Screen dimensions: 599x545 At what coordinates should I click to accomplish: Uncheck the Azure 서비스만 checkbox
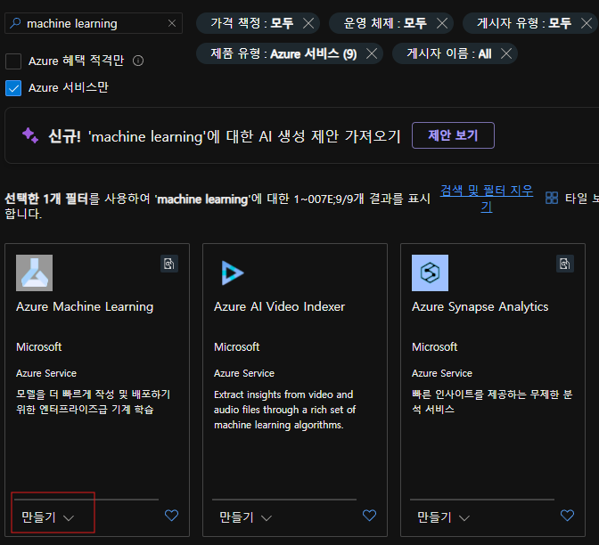[x=13, y=88]
